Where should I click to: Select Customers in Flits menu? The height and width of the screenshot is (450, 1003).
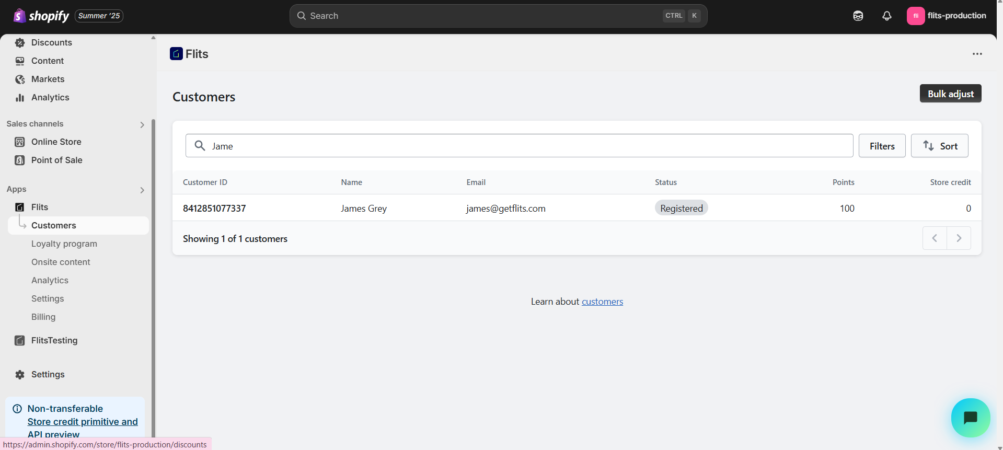pos(78,225)
